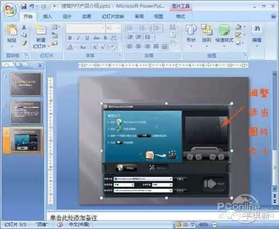279x229 pixels.
Task: Expand the 字体 font dialog launcher
Action: (x=119, y=55)
